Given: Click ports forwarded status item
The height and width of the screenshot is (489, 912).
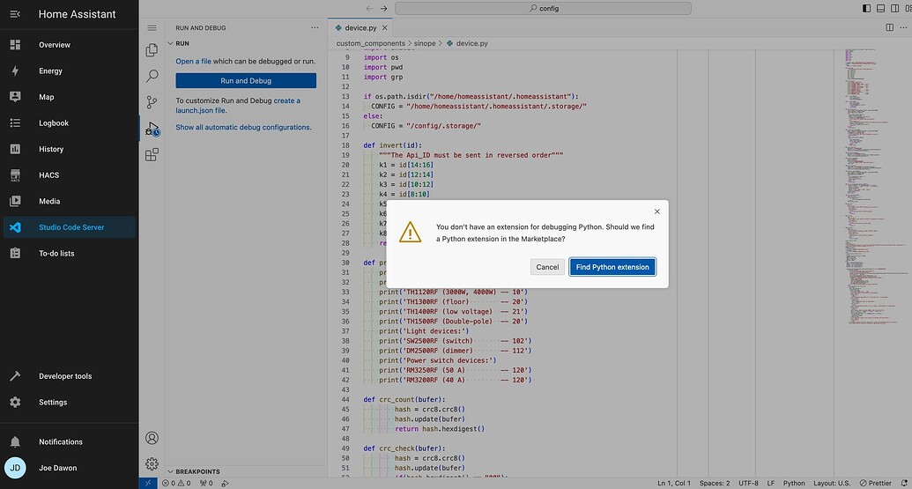Looking at the screenshot, I should (x=206, y=483).
